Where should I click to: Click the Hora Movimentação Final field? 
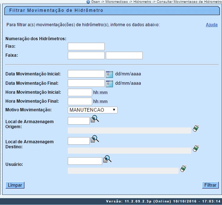tap(80, 101)
